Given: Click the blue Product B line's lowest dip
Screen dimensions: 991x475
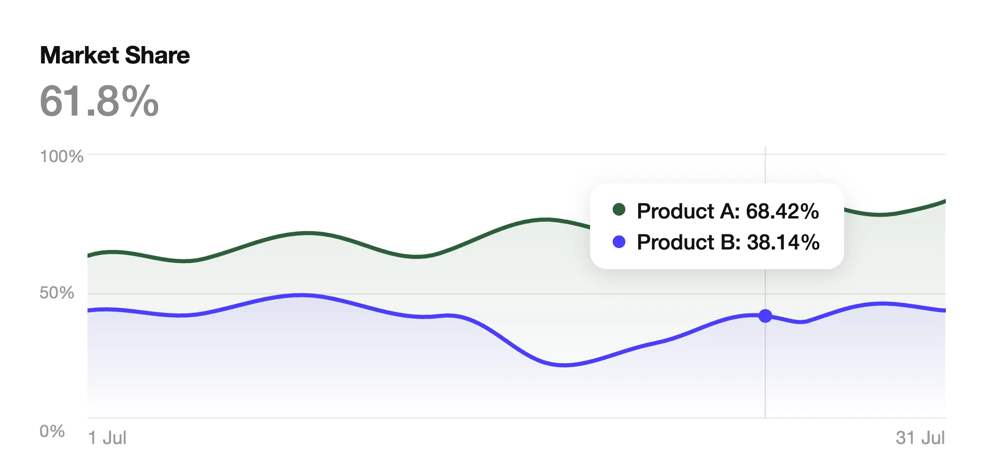Looking at the screenshot, I should (x=565, y=365).
